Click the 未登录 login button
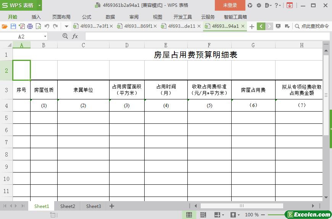The width and height of the screenshot is (332, 219). [230, 5]
